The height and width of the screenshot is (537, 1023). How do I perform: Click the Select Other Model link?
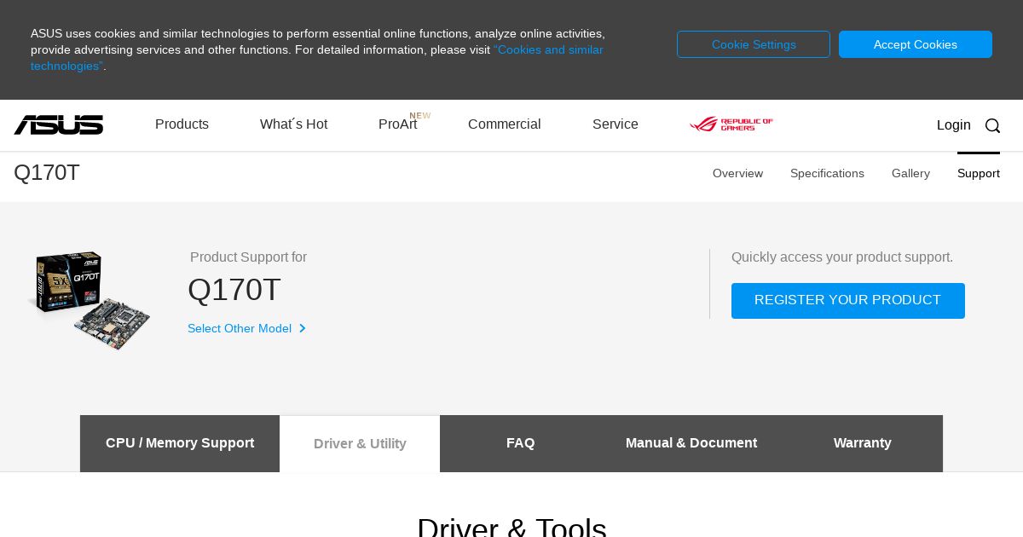pos(240,328)
